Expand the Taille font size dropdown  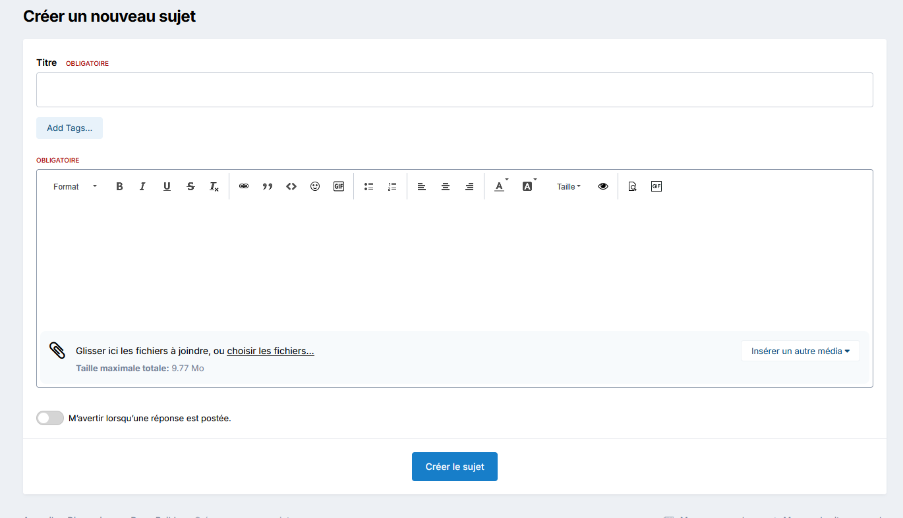click(568, 187)
